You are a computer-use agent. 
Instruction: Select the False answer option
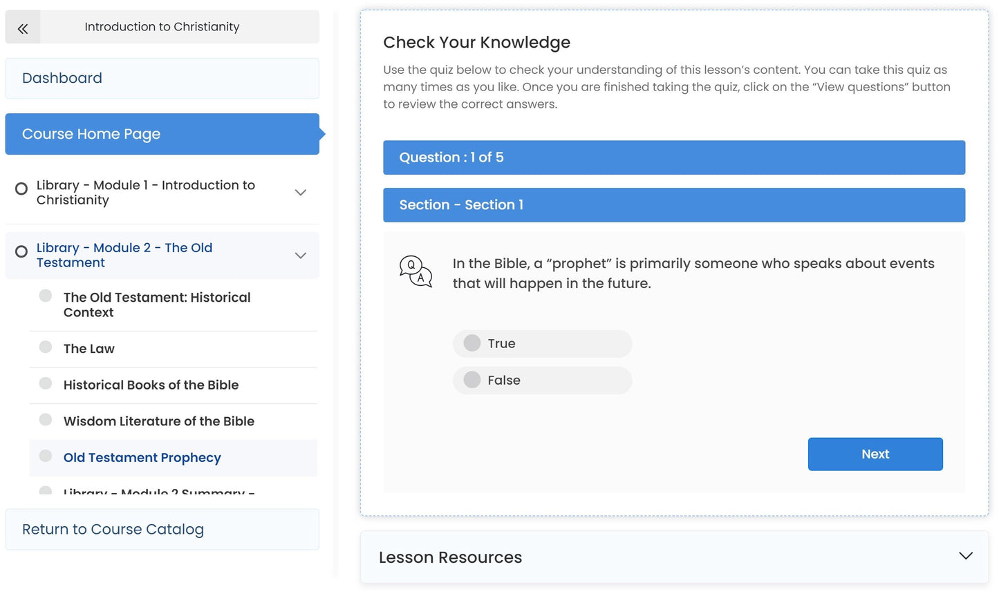pos(472,380)
